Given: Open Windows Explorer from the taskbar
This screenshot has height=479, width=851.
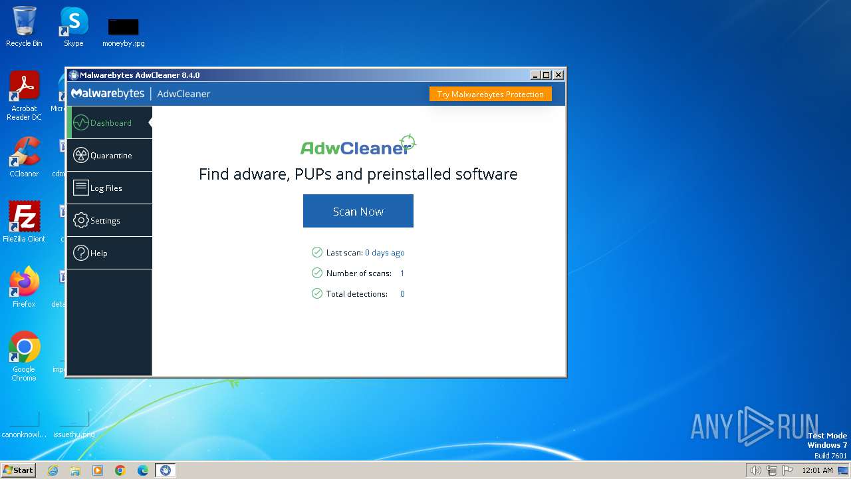Looking at the screenshot, I should pyautogui.click(x=75, y=470).
